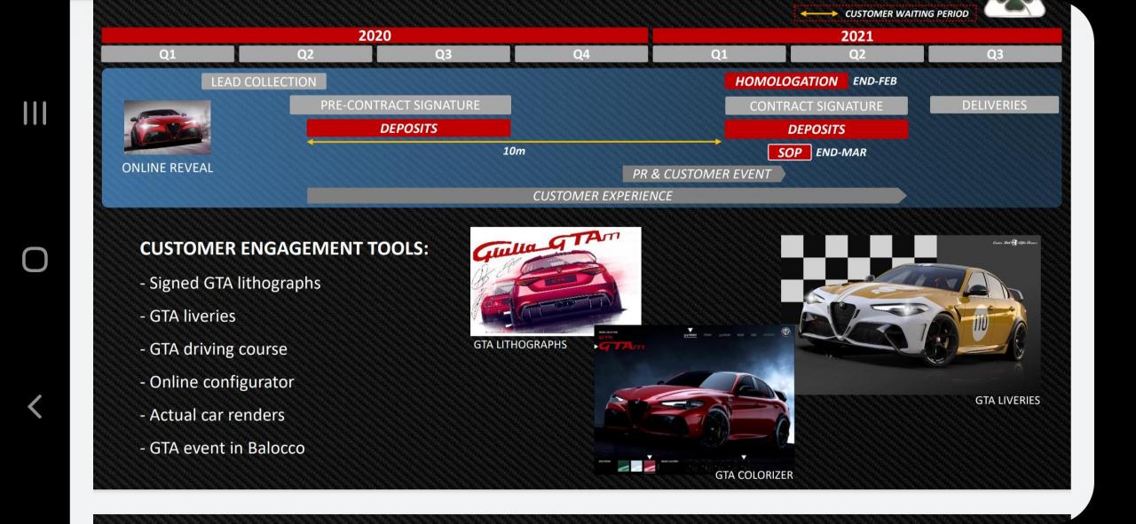
Task: Select the red colorizer paint swatch
Action: tap(650, 465)
